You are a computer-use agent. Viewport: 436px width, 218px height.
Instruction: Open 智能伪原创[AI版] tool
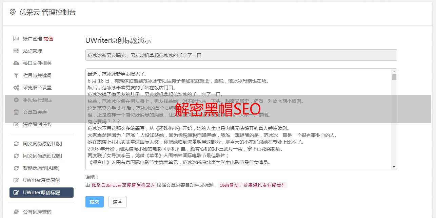41,168
